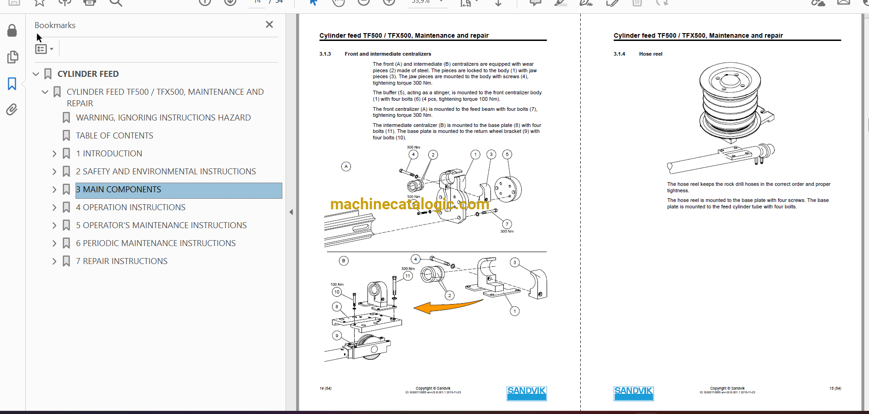This screenshot has width=869, height=414.
Task: Click the zoom in plus icon
Action: pos(389,2)
